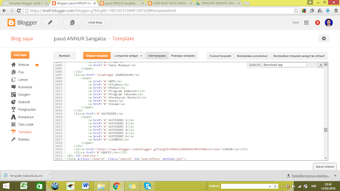Go back in browser history
The image size is (340, 191).
[5, 11]
